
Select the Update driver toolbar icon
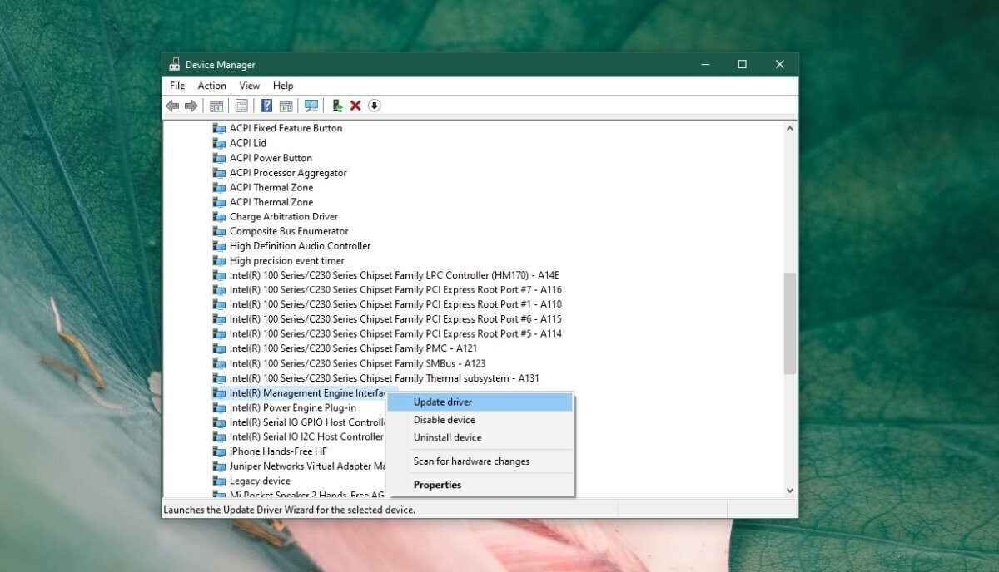(336, 106)
